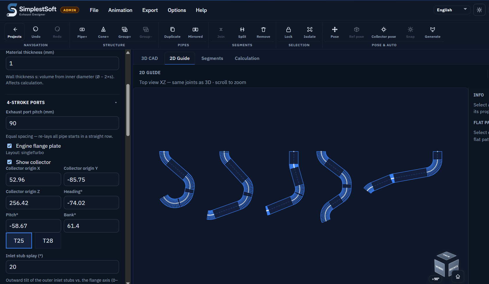Screen dimensions: 489x284
Task: Open the Collector pose tool
Action: click(x=384, y=32)
